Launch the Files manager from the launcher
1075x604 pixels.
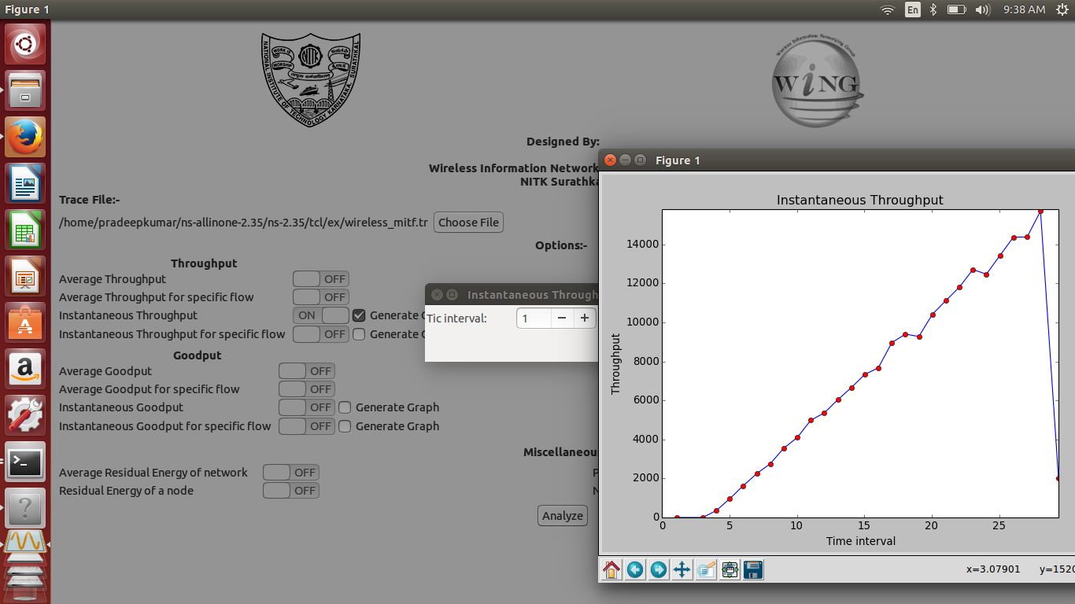(x=25, y=90)
